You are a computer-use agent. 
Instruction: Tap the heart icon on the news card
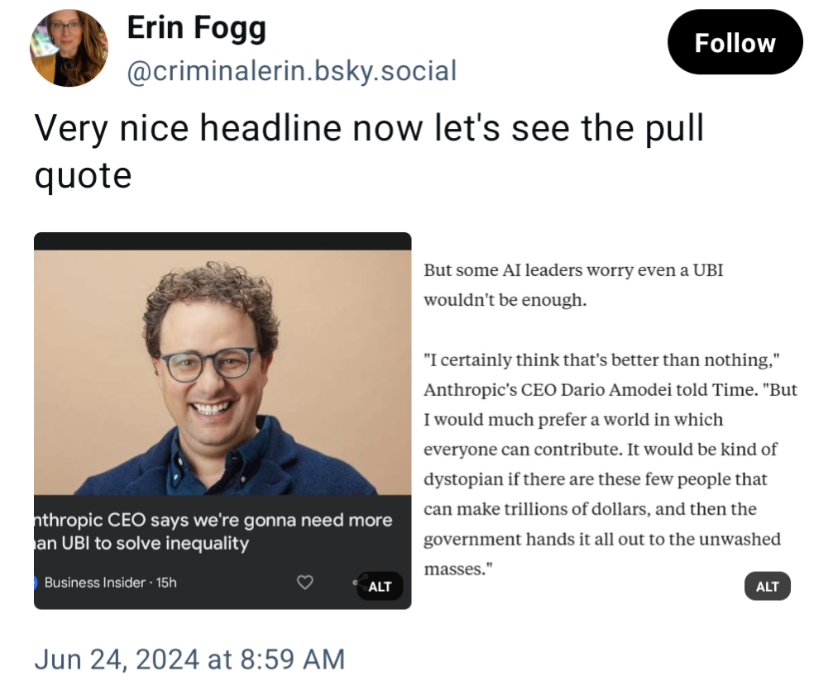304,583
